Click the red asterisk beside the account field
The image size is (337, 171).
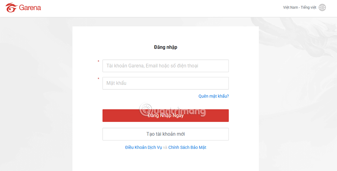tap(98, 61)
